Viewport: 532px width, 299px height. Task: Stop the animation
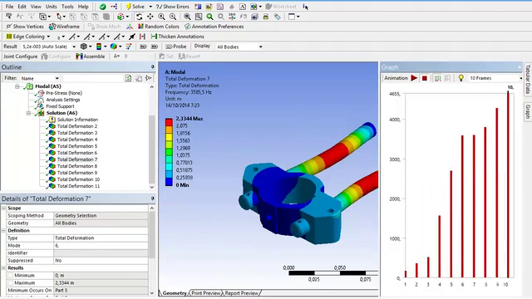coord(425,78)
